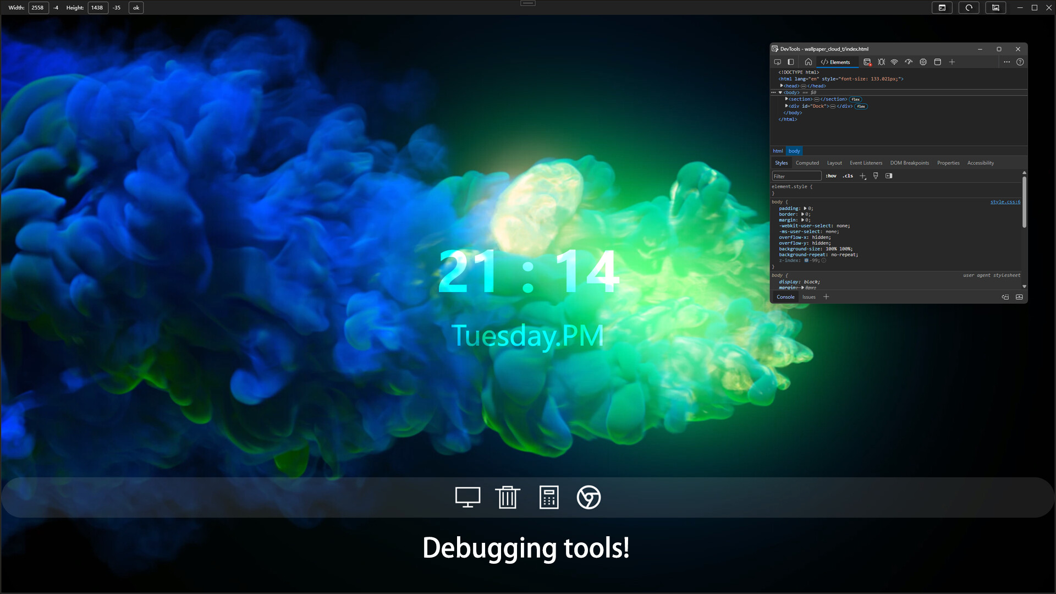The width and height of the screenshot is (1056, 594).
Task: Open the Event Listeners tab
Action: (866, 163)
